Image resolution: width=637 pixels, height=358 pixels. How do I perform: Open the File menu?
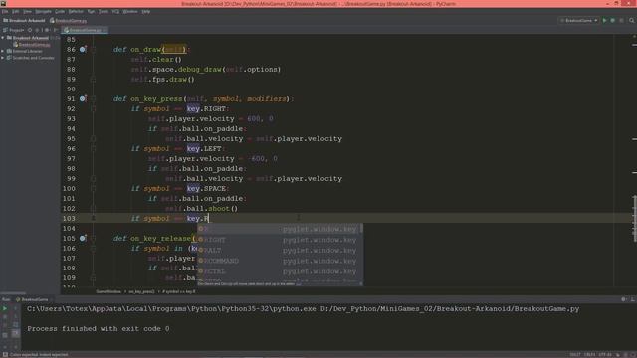point(5,11)
